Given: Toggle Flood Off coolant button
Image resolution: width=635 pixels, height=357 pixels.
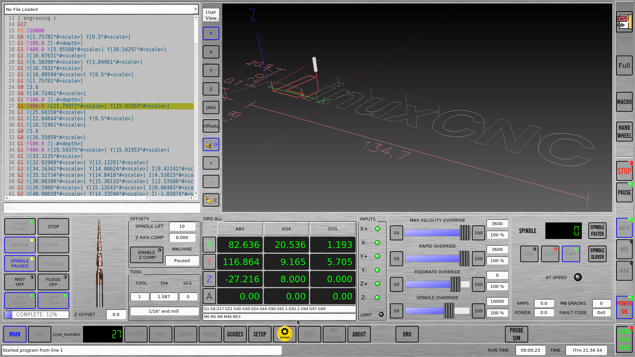Looking at the screenshot, I should point(53,282).
